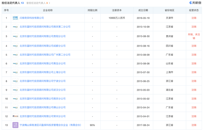Screen dimensions: 204x131
Task: Click logo beside 广州第二分公司 company row
Action: [15, 55]
